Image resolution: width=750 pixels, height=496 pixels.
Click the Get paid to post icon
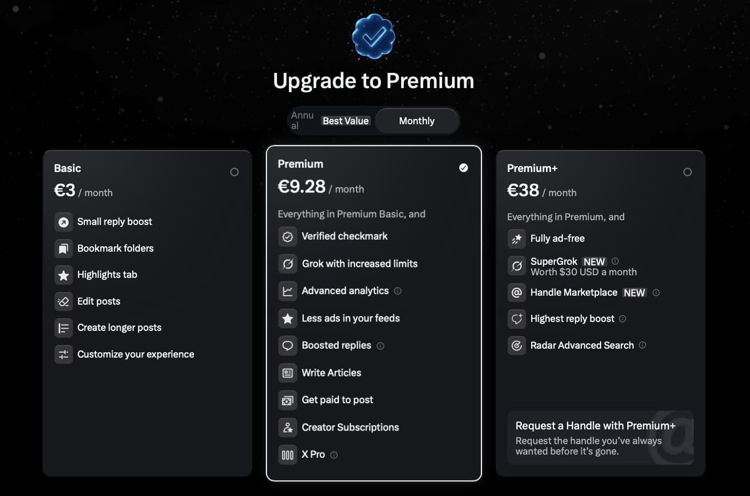(288, 400)
